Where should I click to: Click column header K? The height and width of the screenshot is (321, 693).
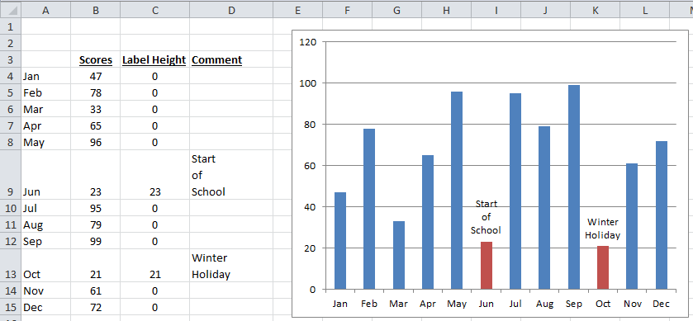tap(595, 10)
